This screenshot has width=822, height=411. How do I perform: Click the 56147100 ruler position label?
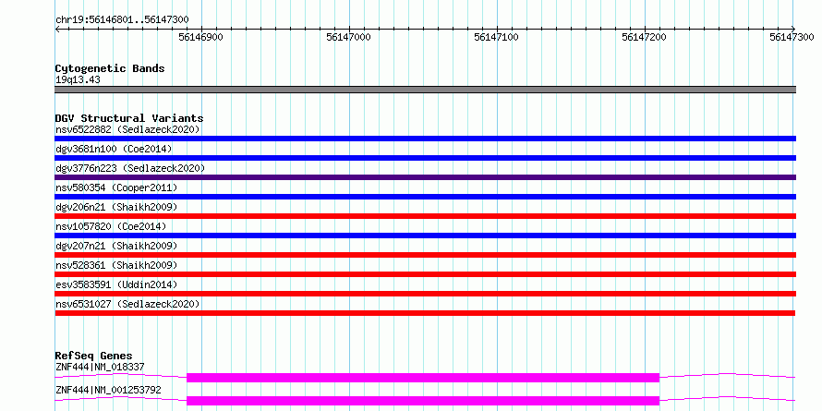(496, 37)
